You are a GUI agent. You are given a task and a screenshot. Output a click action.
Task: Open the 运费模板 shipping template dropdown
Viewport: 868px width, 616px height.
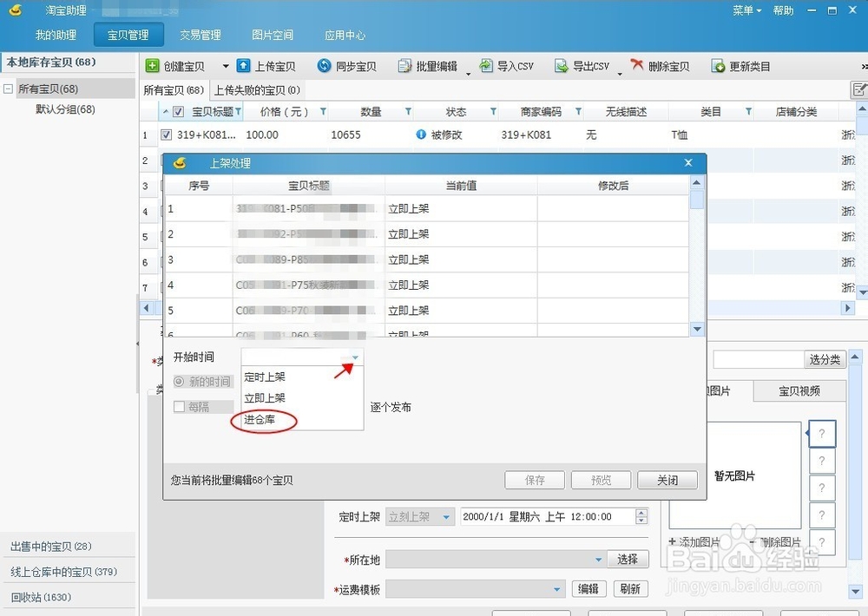(x=556, y=588)
